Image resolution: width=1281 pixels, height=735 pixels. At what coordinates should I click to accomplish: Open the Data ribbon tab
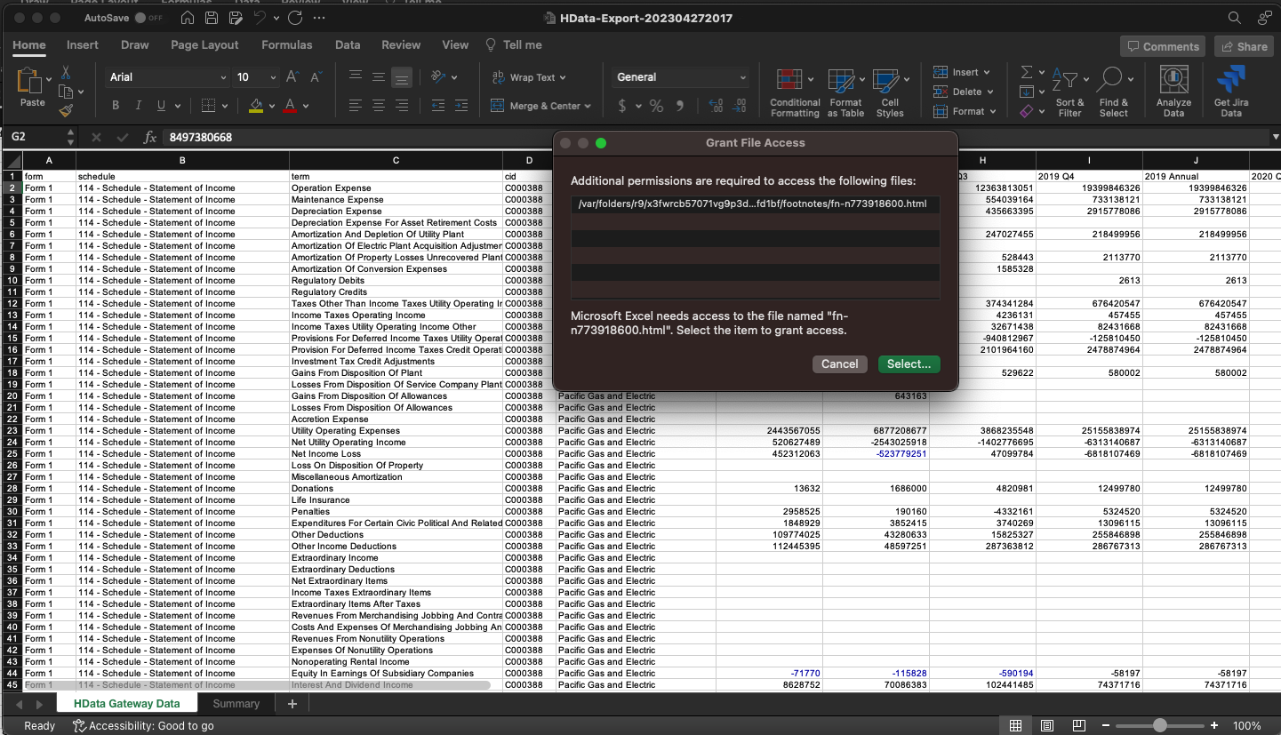click(348, 45)
